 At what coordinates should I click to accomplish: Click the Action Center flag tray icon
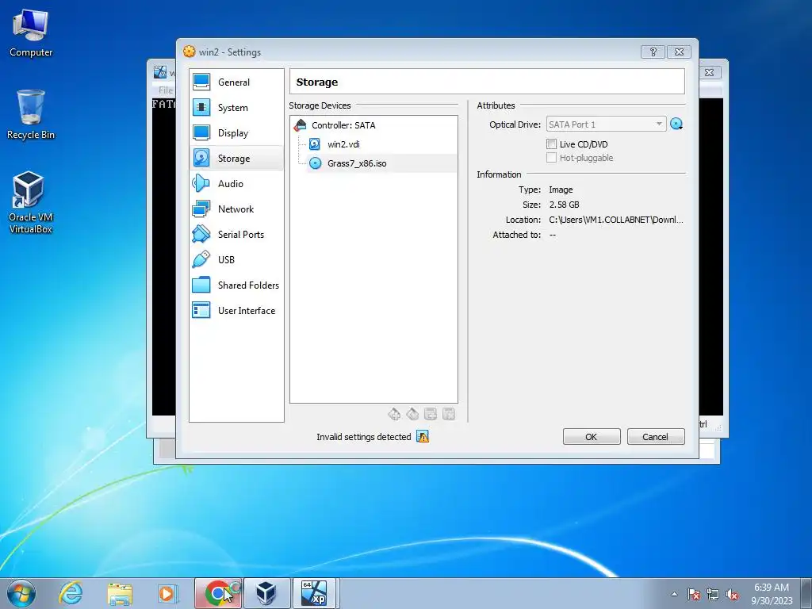[694, 594]
